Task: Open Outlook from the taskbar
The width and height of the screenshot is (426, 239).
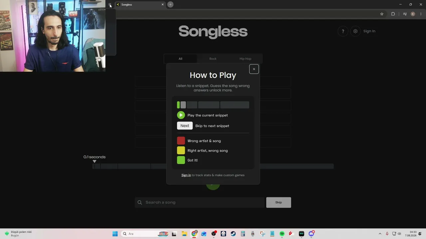Action: pyautogui.click(x=204, y=234)
